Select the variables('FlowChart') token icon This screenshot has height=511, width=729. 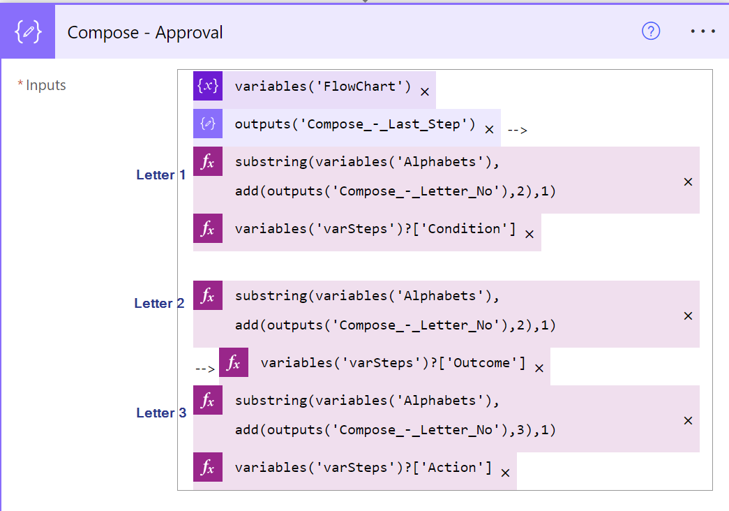click(x=207, y=86)
